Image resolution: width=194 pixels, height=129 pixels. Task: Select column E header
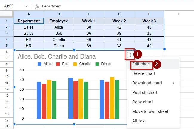pos(149,14)
